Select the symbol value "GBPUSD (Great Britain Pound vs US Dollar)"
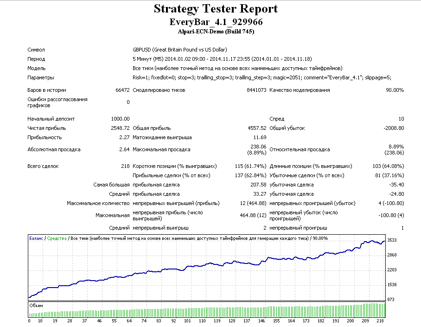 point(179,50)
